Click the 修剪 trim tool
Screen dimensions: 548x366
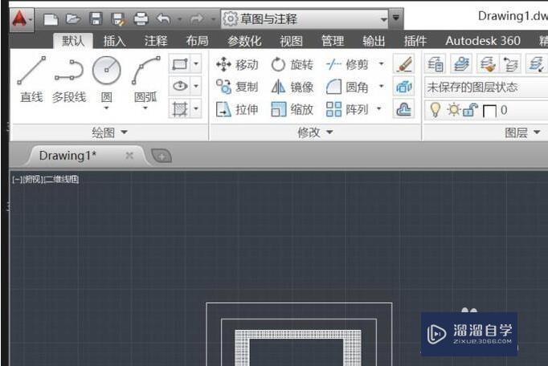347,64
